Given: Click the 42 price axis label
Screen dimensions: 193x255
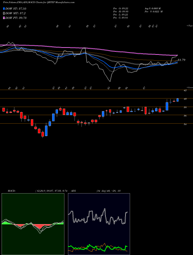Looking at the screenshot, I should click(x=185, y=90).
